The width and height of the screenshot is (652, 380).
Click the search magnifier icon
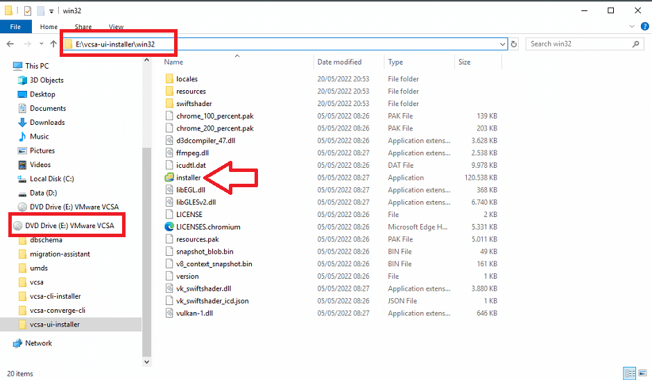[636, 44]
